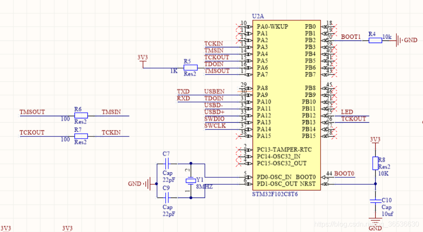Click the 10K value of R8
The width and height of the screenshot is (423, 232).
point(383,173)
